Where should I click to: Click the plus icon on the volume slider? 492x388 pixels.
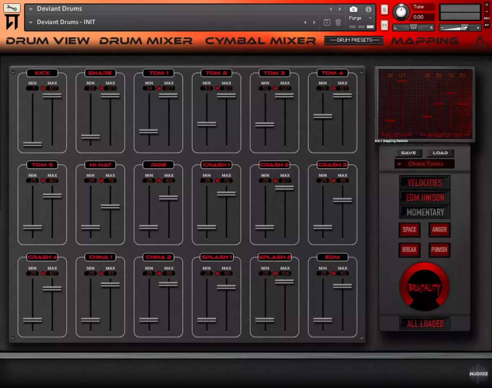478,28
